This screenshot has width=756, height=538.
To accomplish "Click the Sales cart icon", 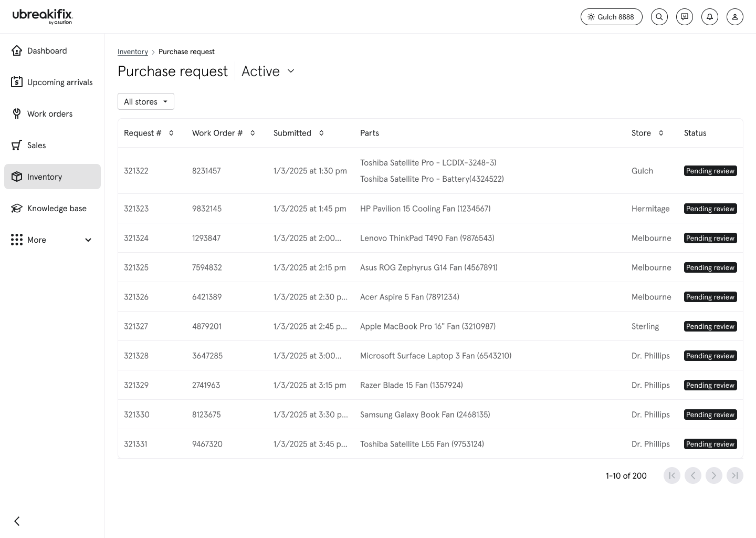I will point(17,145).
